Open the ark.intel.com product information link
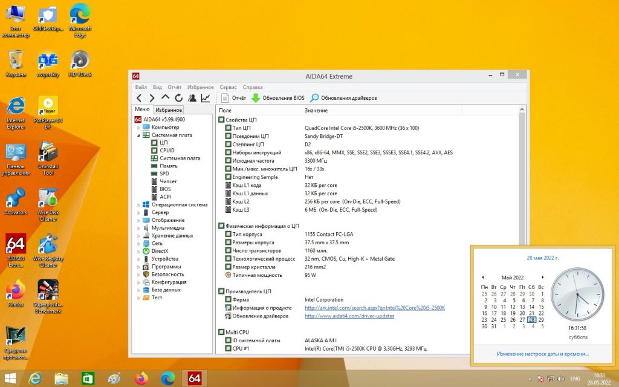The image size is (619, 387). point(375,308)
